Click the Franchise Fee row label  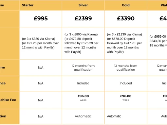click(x=8, y=100)
